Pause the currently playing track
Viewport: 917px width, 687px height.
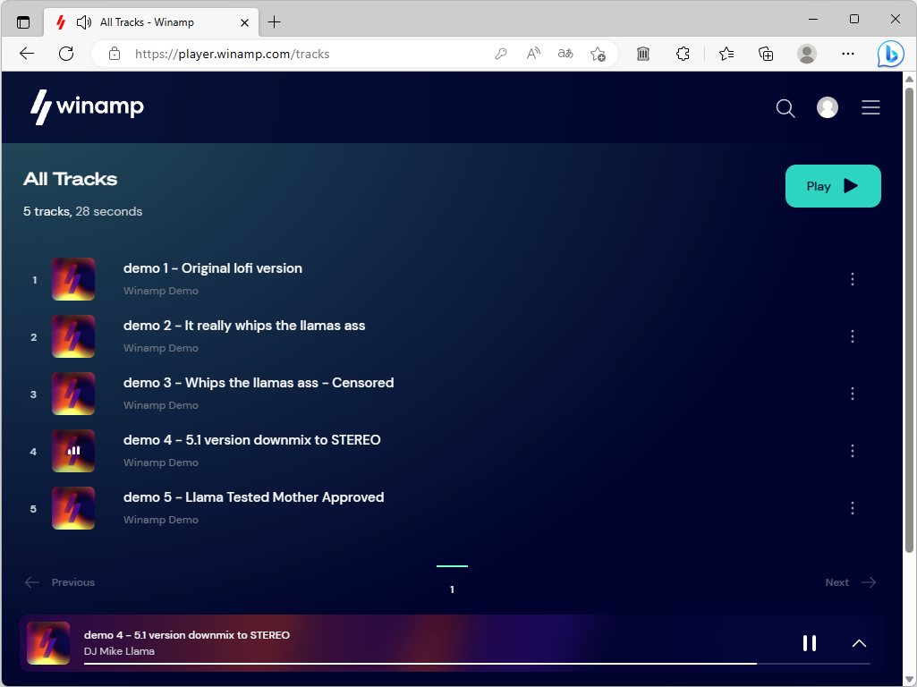click(x=809, y=642)
